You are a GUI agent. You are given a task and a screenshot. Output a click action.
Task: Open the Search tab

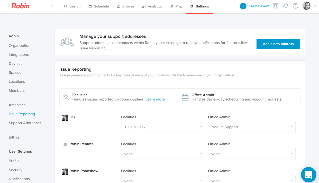click(72, 6)
